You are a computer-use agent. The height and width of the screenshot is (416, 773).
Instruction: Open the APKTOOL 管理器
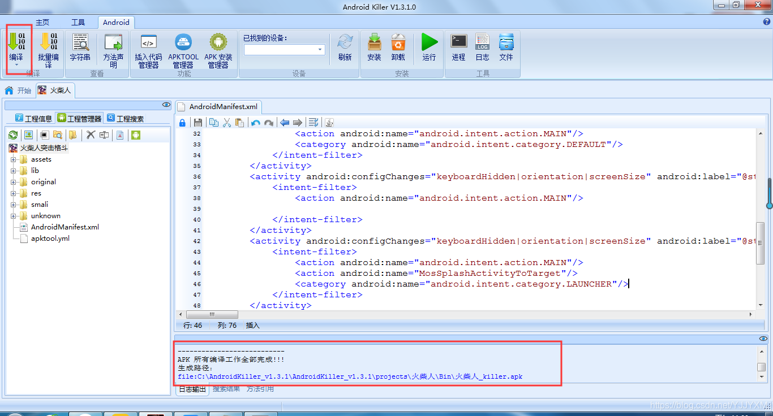(183, 50)
